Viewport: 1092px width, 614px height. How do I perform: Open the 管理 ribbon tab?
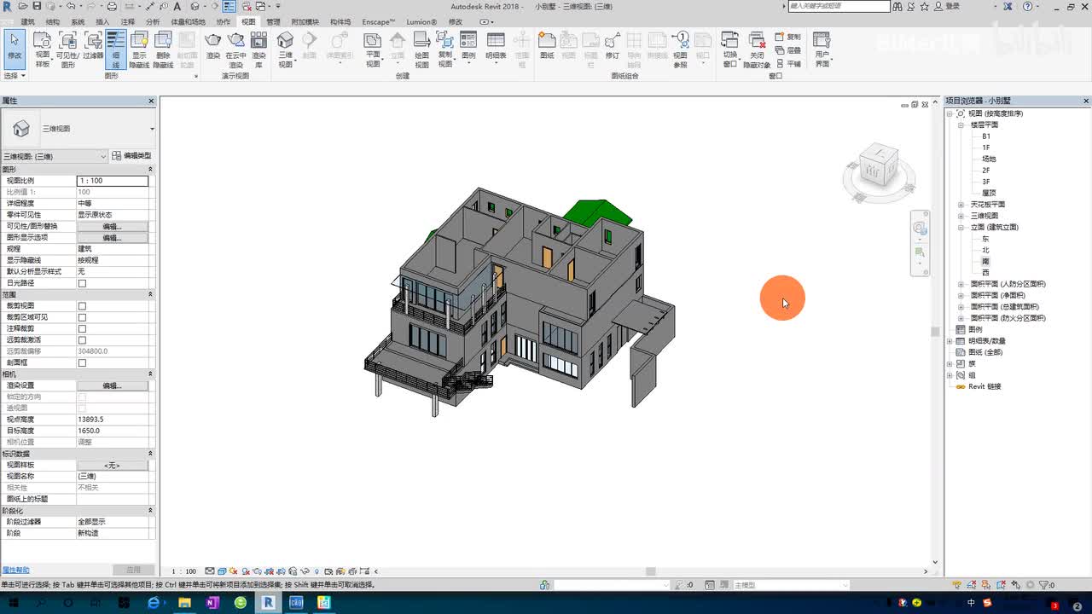[273, 22]
